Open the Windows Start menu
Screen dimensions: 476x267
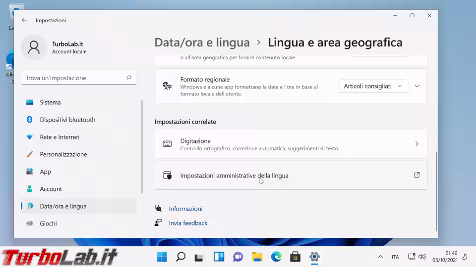point(162,257)
